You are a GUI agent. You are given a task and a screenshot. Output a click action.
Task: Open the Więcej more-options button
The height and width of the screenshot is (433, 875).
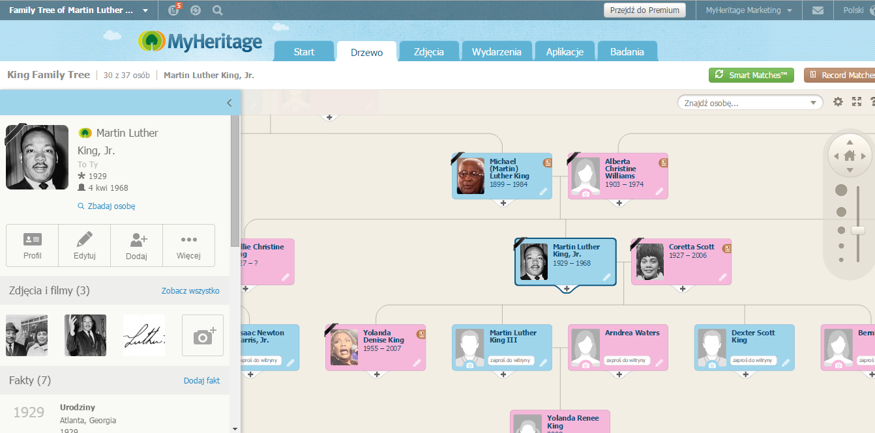coord(188,245)
